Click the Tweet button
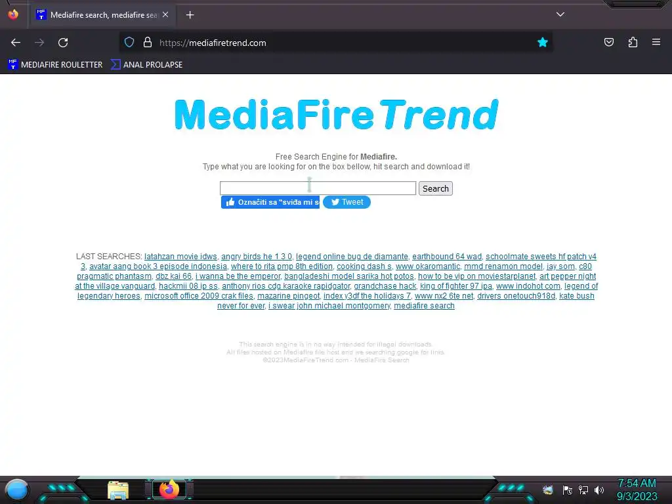 coord(346,202)
